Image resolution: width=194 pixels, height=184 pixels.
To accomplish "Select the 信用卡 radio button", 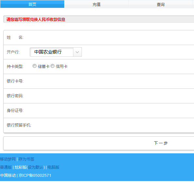I will (x=52, y=66).
